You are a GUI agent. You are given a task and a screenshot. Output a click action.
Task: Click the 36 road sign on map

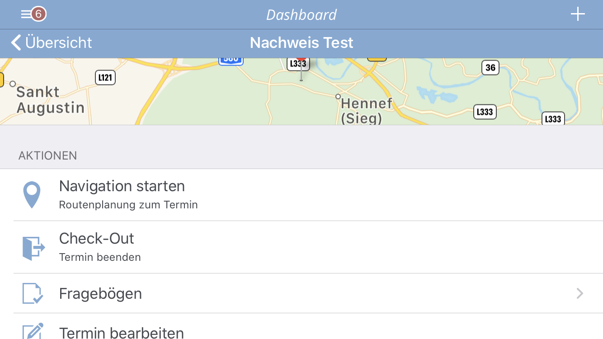tap(490, 68)
